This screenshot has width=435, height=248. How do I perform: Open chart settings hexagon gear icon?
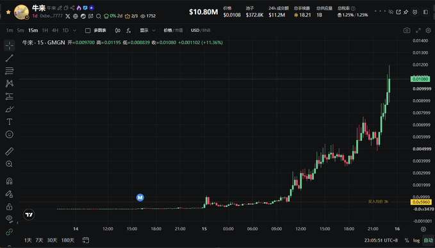(x=429, y=30)
